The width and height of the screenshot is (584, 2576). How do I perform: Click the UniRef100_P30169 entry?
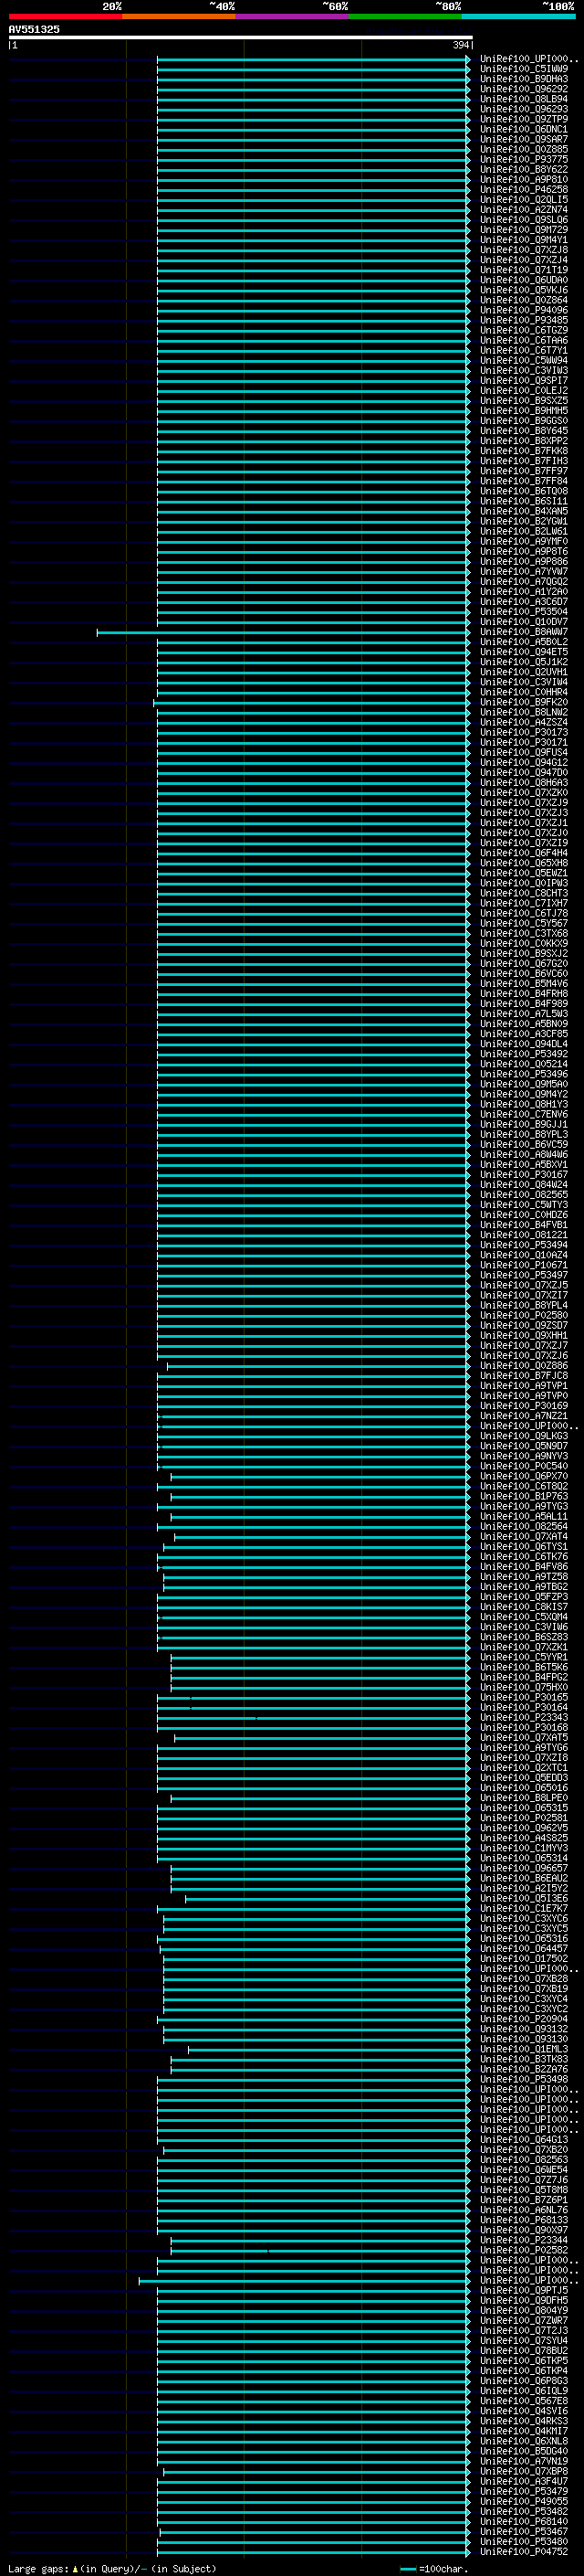523,1405
